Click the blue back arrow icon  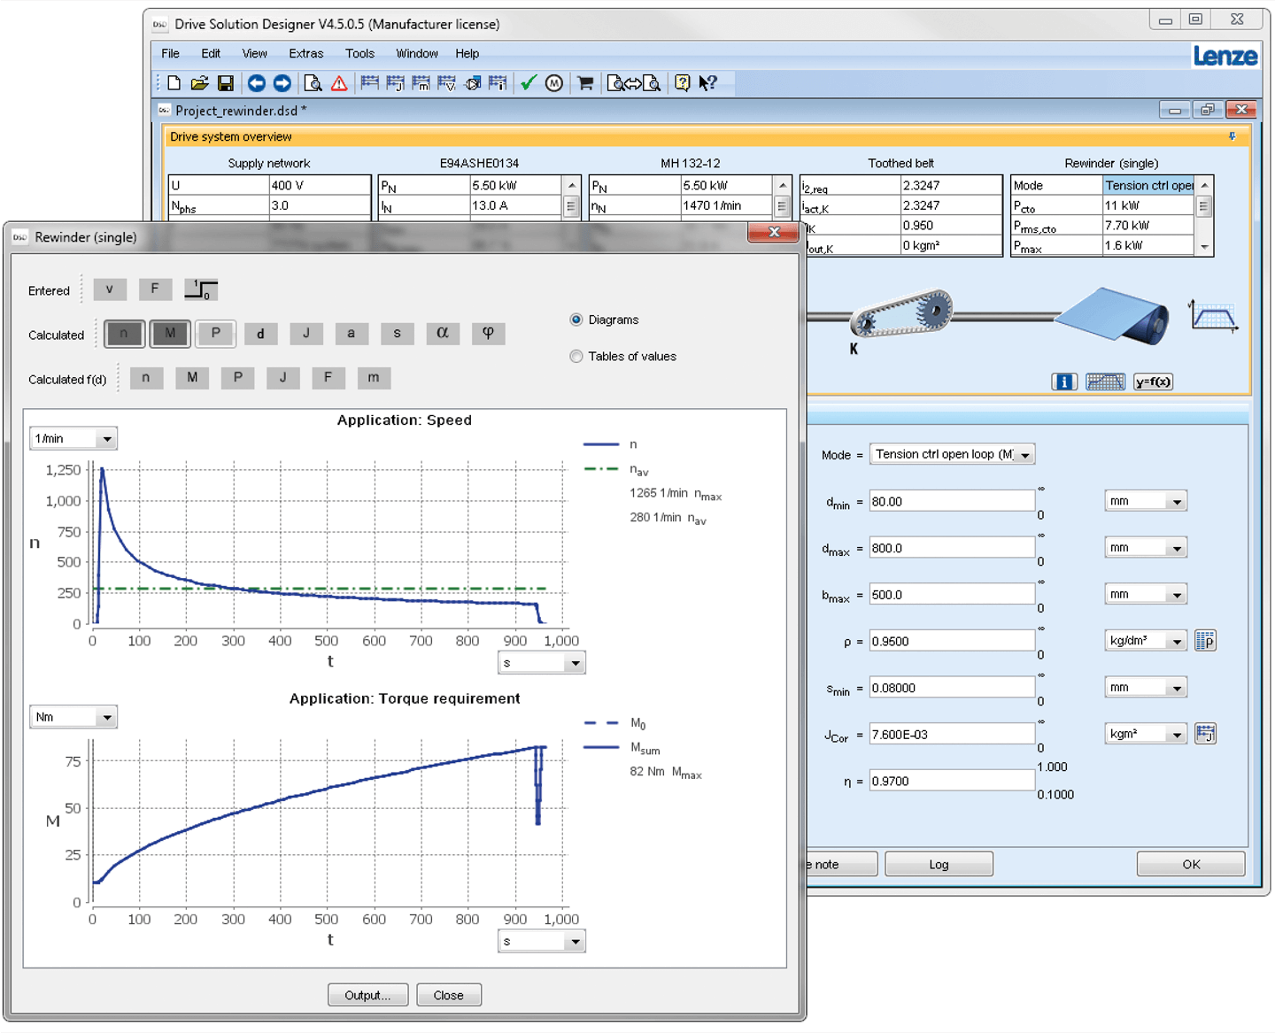(256, 83)
